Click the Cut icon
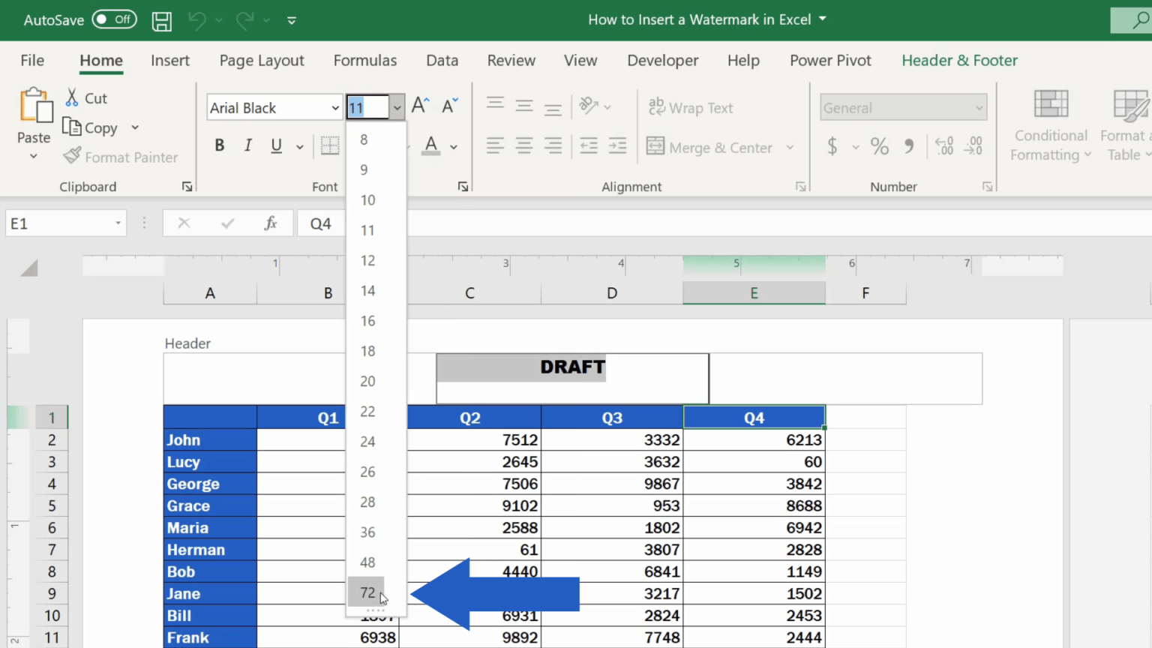The width and height of the screenshot is (1152, 648). (72, 97)
